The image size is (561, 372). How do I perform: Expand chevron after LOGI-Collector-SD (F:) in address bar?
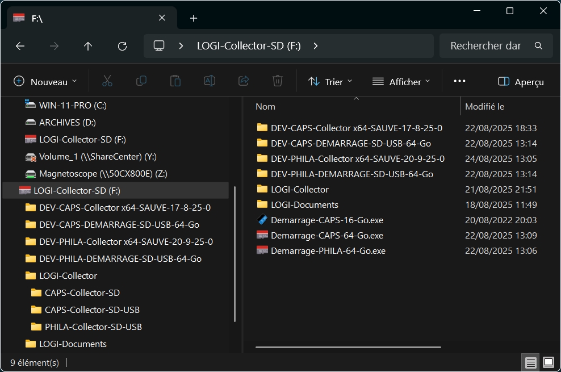click(316, 46)
